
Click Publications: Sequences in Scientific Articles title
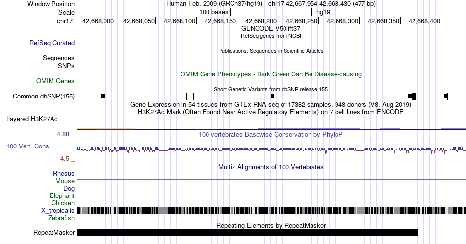click(x=271, y=51)
